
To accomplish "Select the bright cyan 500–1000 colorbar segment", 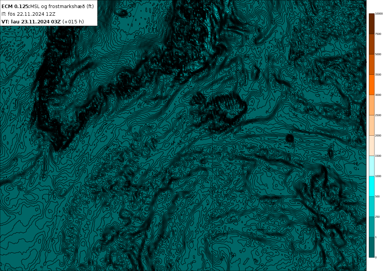I will click(372, 186).
